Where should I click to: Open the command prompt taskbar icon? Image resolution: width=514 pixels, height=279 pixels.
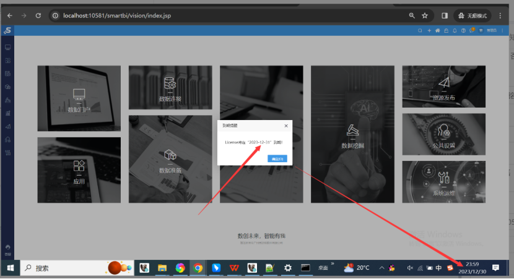pyautogui.click(x=305, y=268)
